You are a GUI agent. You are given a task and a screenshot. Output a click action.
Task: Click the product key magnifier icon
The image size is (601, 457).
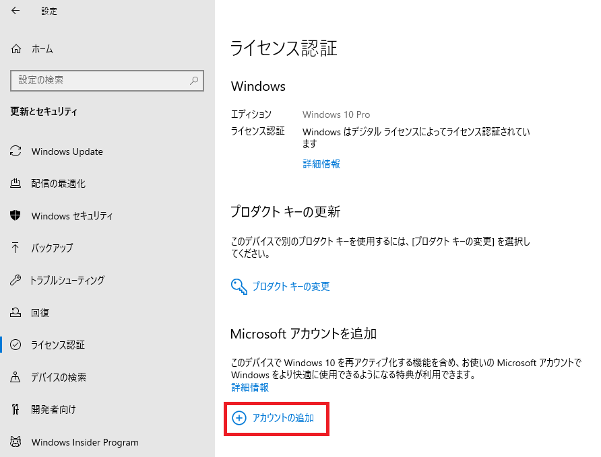pyautogui.click(x=239, y=287)
